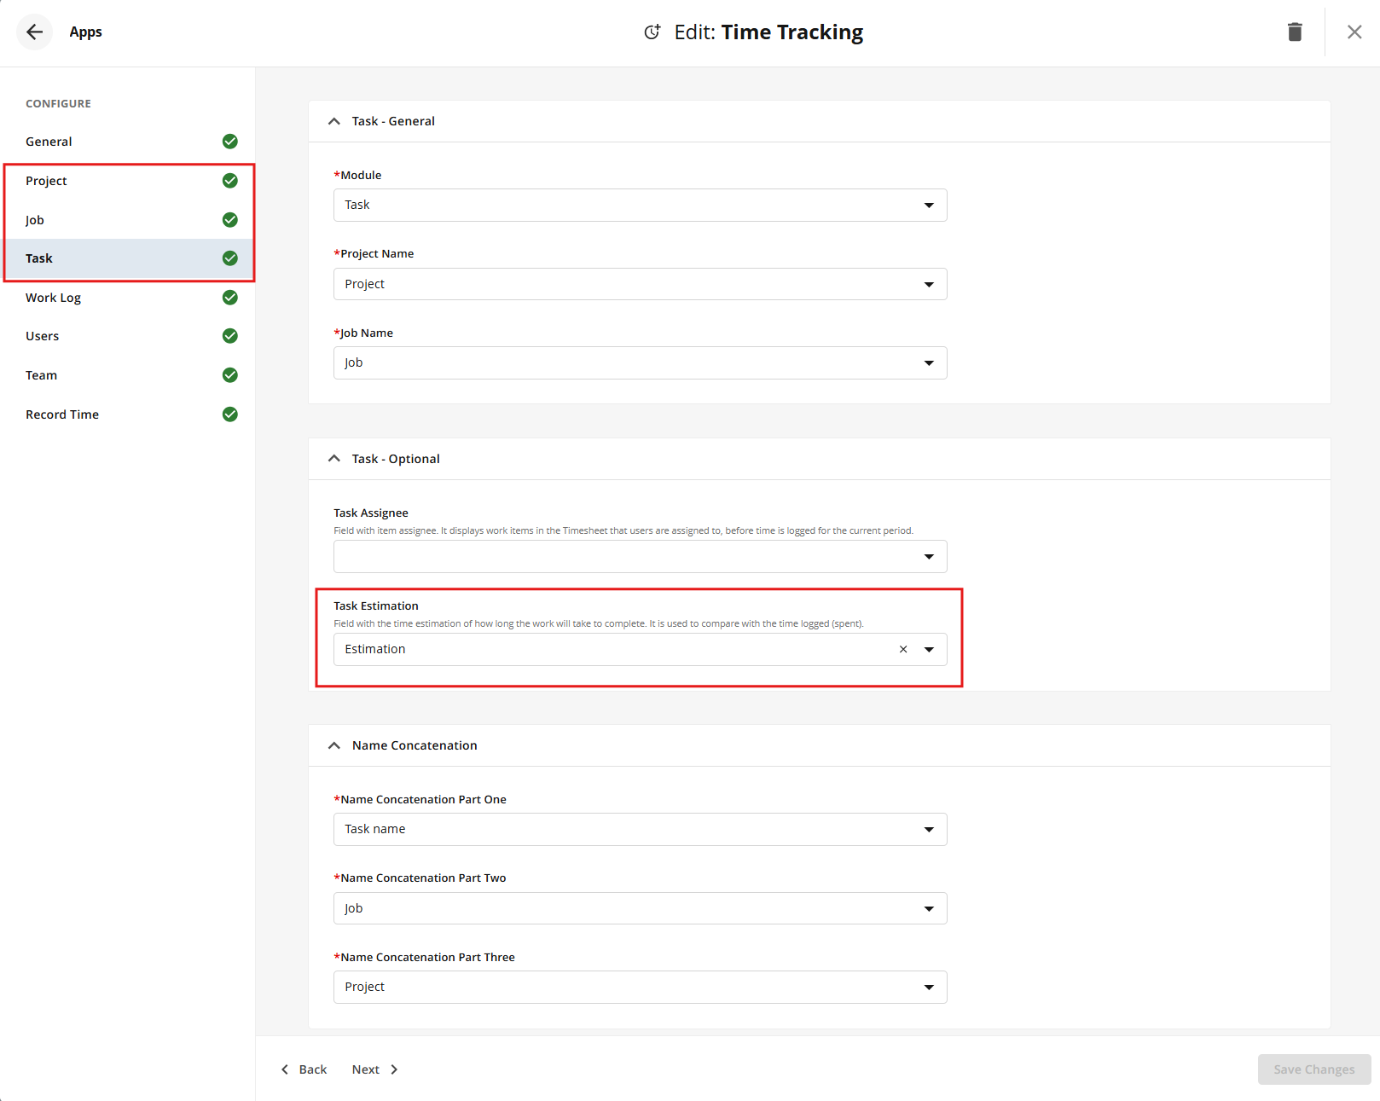1380x1101 pixels.
Task: Click the Time Tracking clock icon
Action: coord(652,32)
